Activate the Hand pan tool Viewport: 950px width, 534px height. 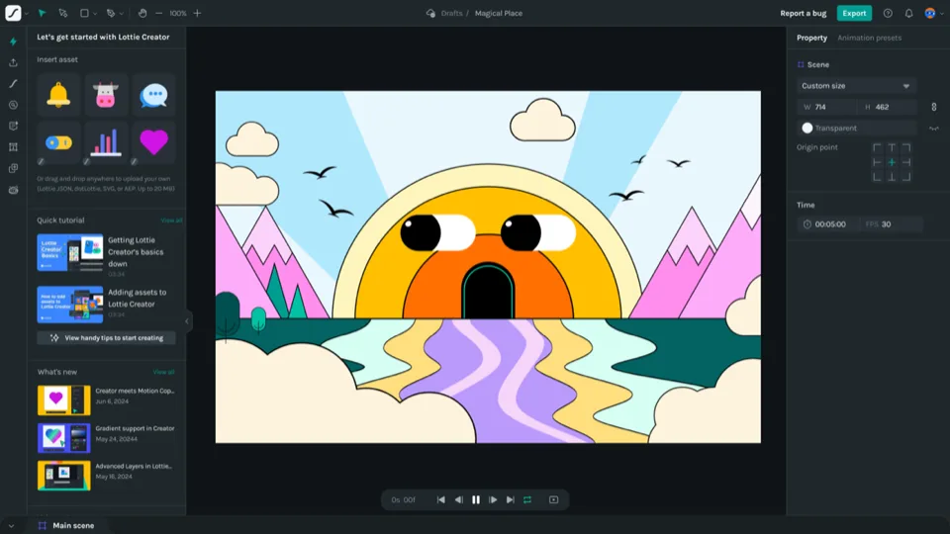[142, 13]
